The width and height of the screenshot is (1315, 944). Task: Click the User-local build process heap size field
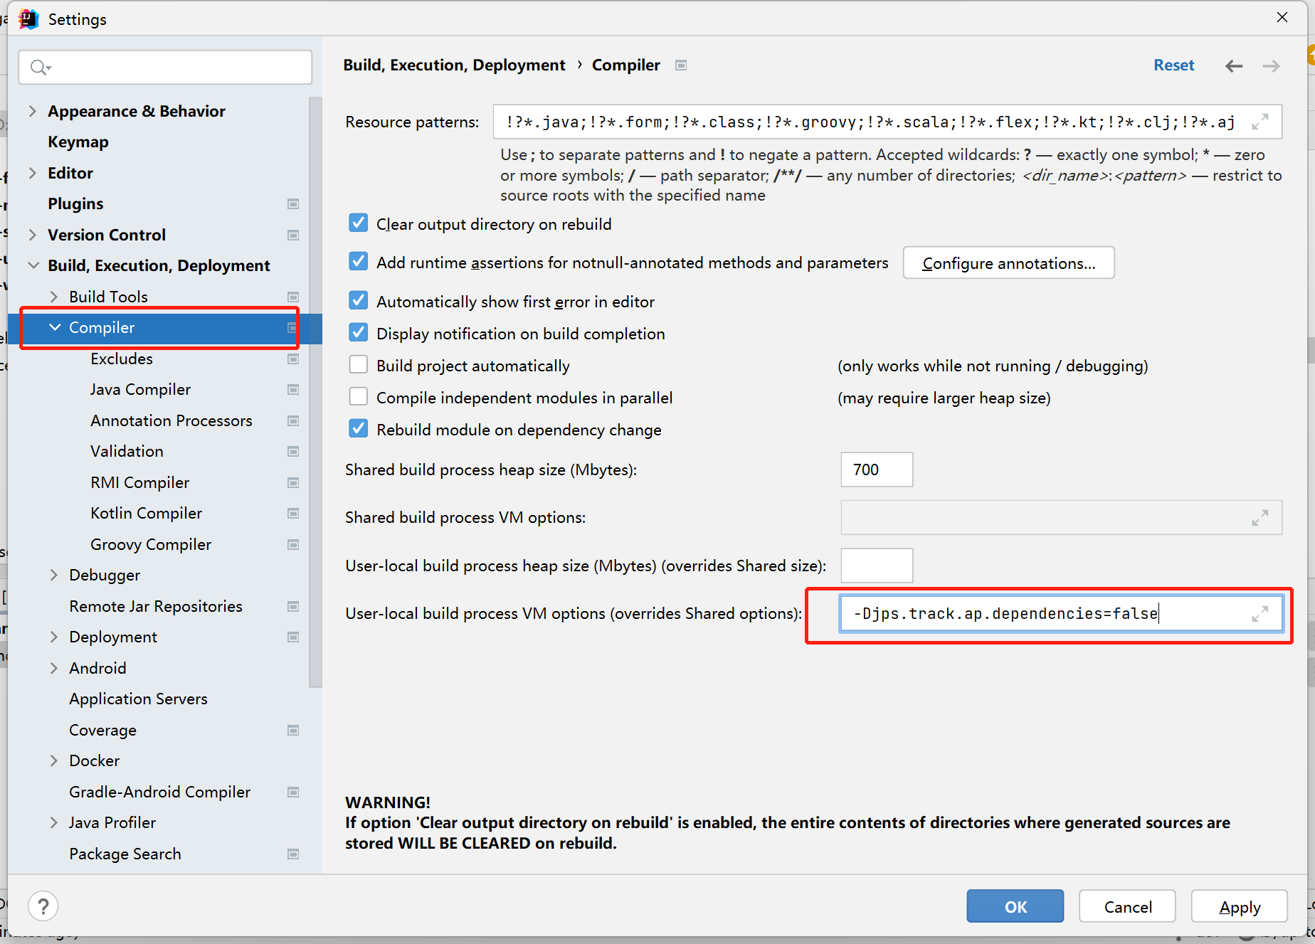pos(877,566)
